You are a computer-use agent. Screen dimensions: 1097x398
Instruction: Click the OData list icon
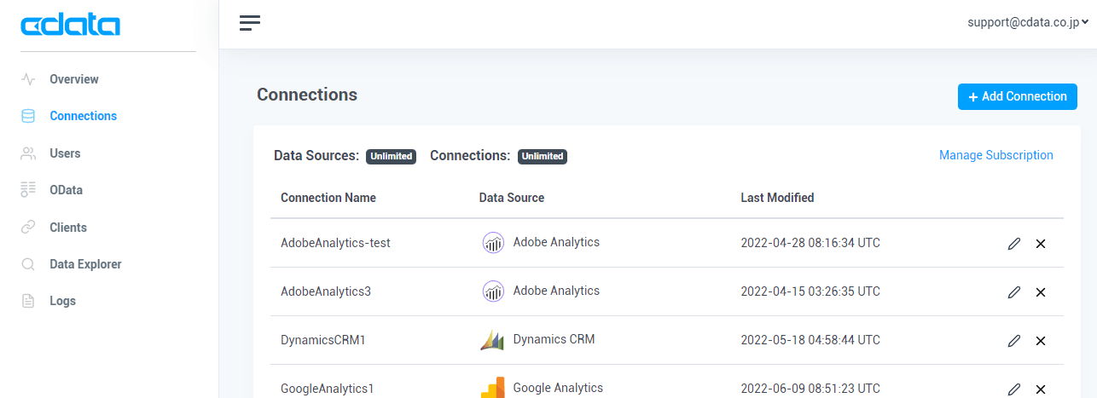(28, 190)
